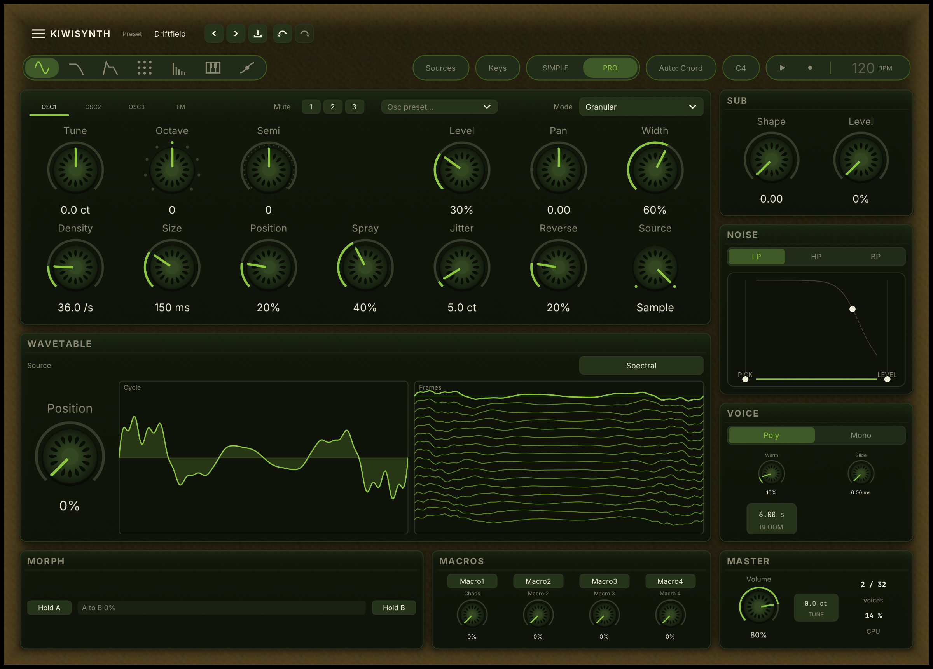Switch to PRO mode

click(610, 68)
